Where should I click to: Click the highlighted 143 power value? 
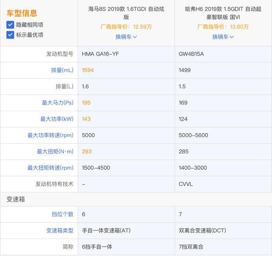coord(86,119)
